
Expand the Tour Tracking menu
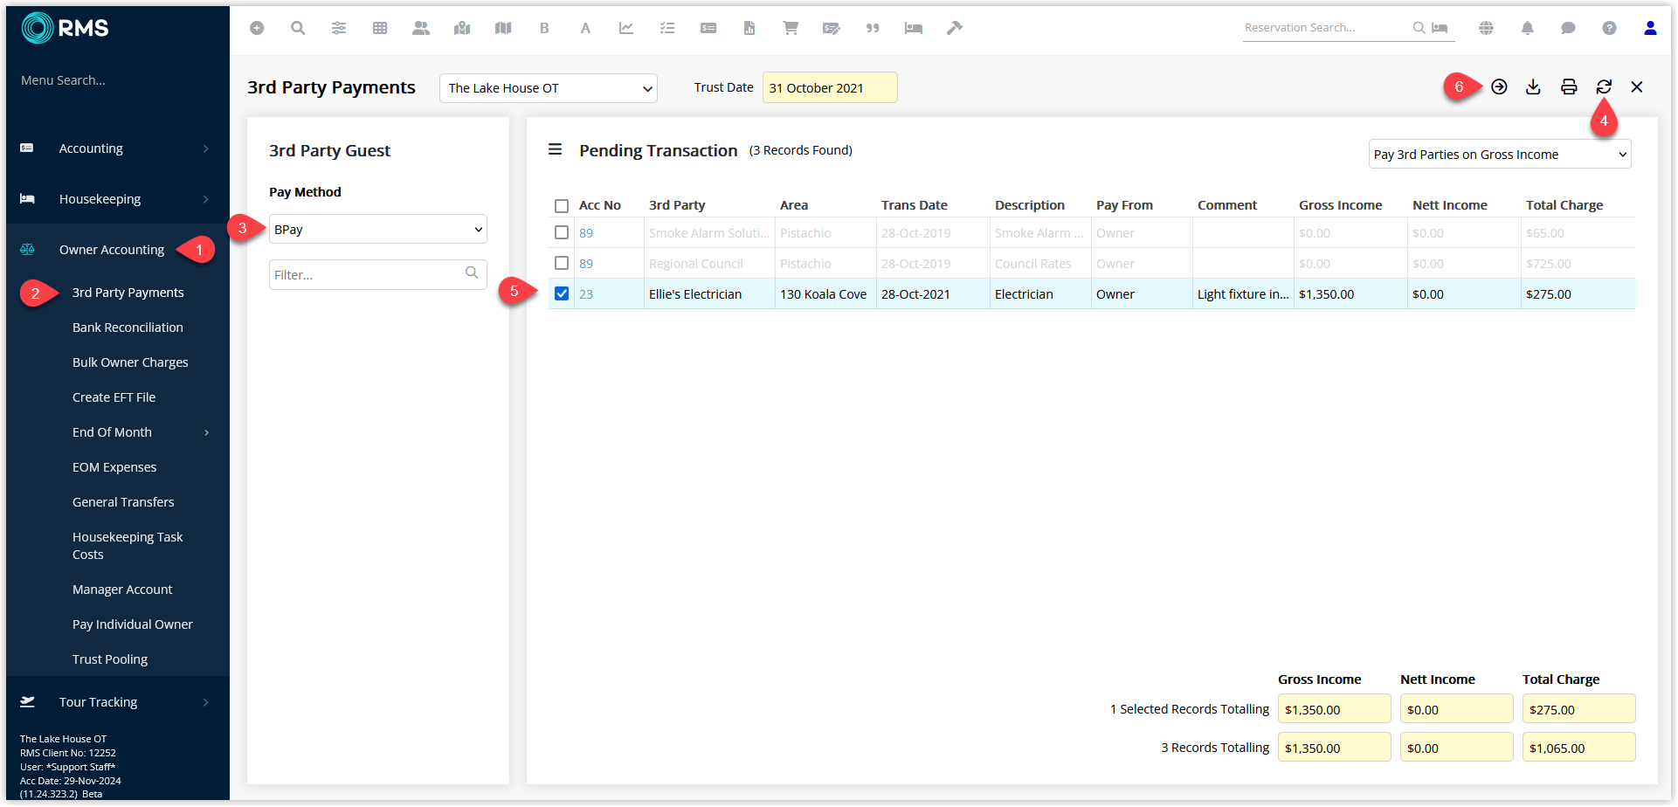click(116, 702)
